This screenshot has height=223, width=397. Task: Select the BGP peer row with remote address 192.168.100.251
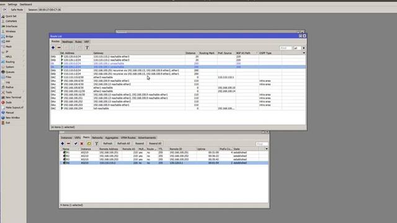[x=164, y=153]
